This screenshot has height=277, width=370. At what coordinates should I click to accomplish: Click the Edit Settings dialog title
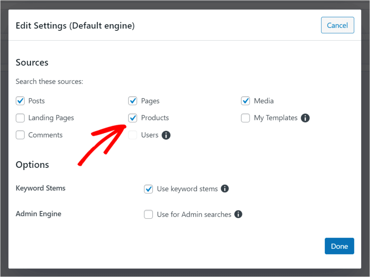[x=75, y=25]
